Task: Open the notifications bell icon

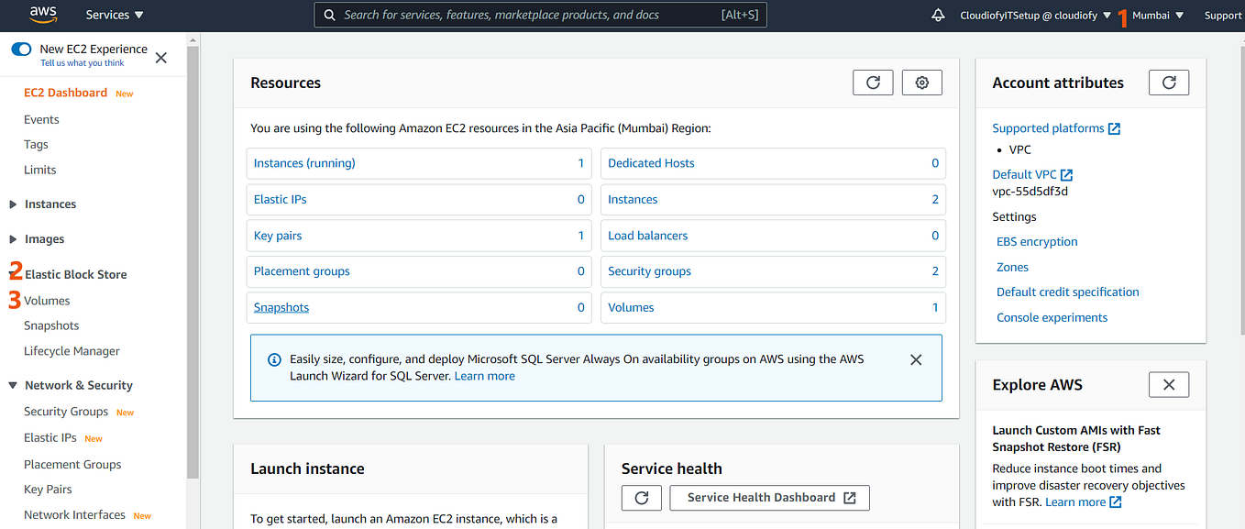Action: point(938,15)
